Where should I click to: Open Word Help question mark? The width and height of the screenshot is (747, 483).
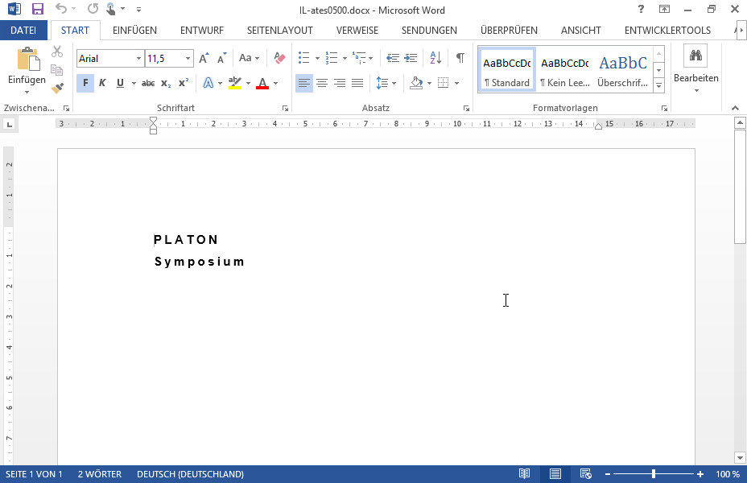pyautogui.click(x=641, y=9)
